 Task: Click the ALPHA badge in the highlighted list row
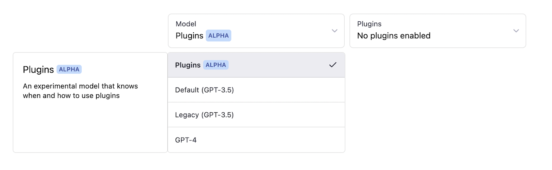pos(216,65)
